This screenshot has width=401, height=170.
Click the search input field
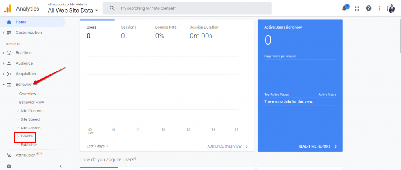pos(192,8)
